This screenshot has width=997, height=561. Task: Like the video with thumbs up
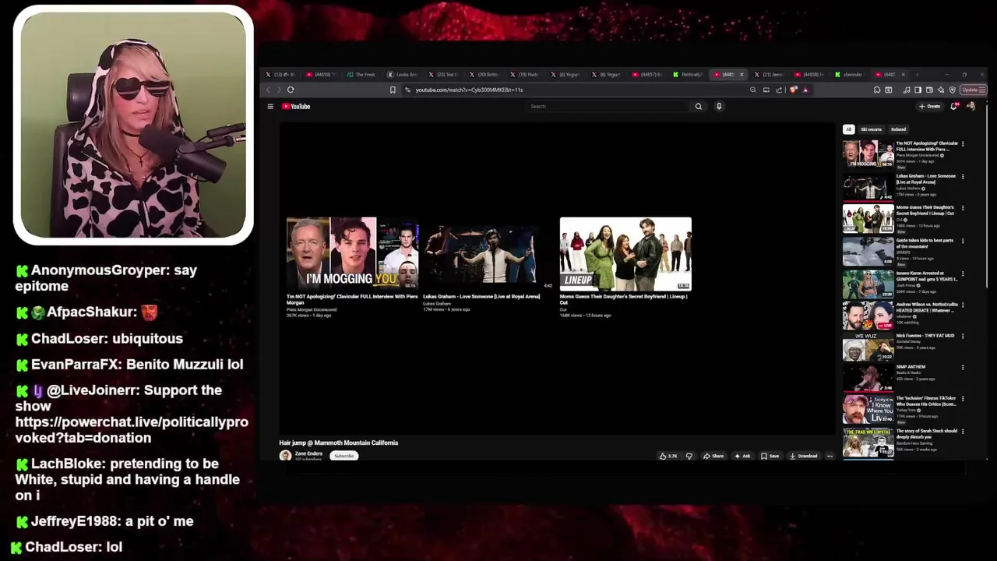coord(668,456)
